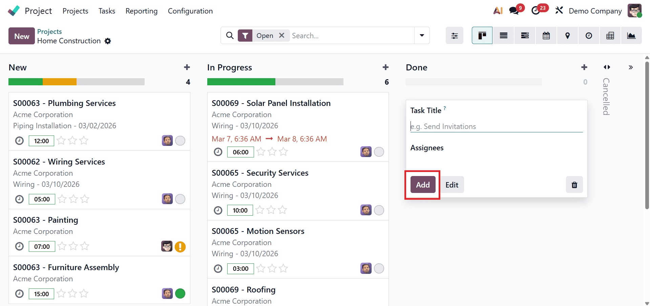
Task: Click the New button to create a project
Action: (21, 36)
